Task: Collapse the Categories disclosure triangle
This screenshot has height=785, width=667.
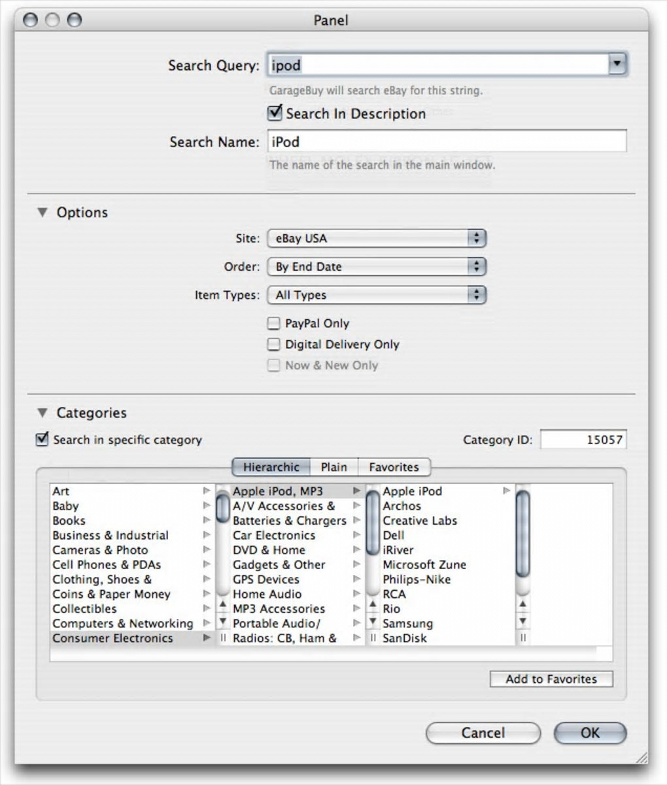Action: click(43, 413)
